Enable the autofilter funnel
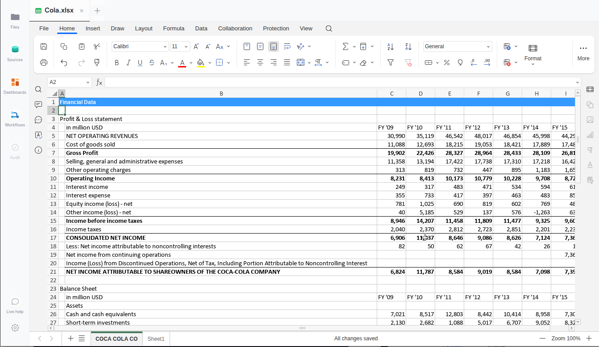Screen dimensions: 599x347 (391, 63)
